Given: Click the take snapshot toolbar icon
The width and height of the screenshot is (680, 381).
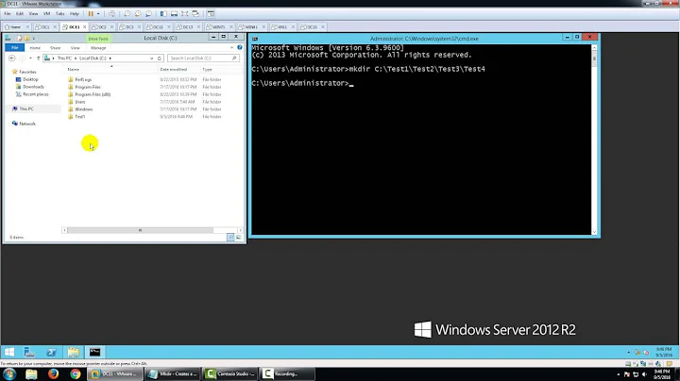Looking at the screenshot, I should pyautogui.click(x=127, y=14).
